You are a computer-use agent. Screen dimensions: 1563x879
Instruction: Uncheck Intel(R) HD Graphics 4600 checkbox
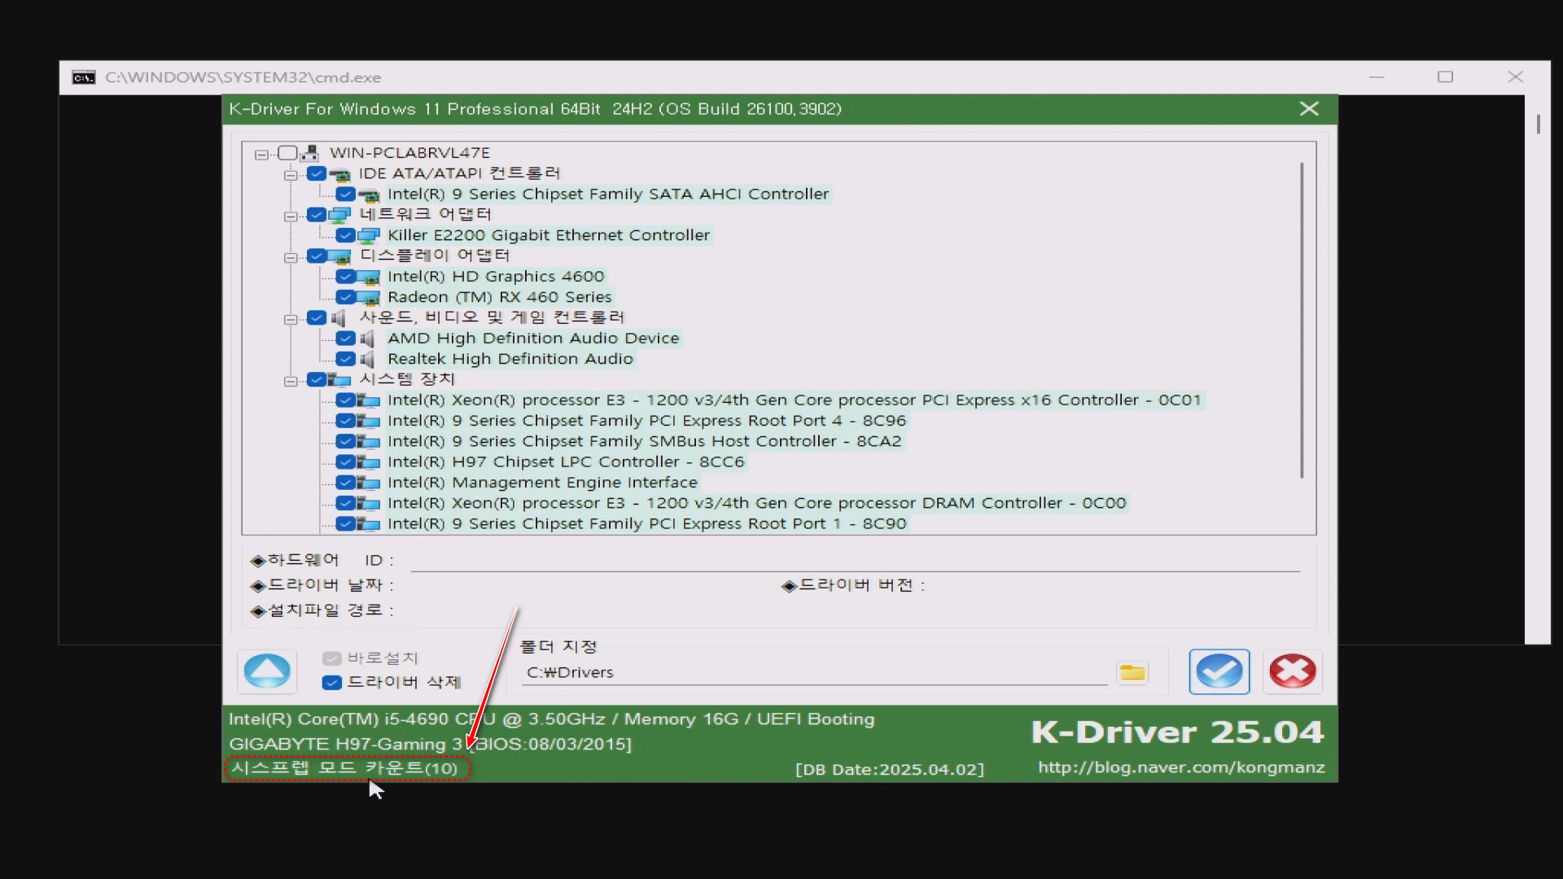click(x=345, y=277)
